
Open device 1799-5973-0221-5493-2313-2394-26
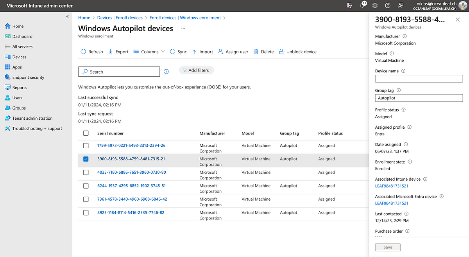(x=131, y=146)
